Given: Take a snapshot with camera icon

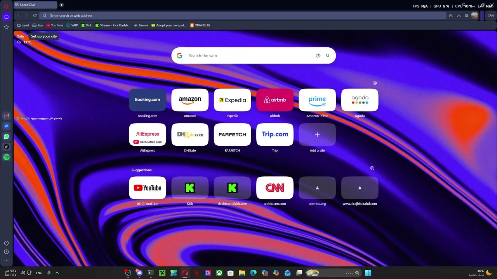Looking at the screenshot, I should click(x=451, y=15).
